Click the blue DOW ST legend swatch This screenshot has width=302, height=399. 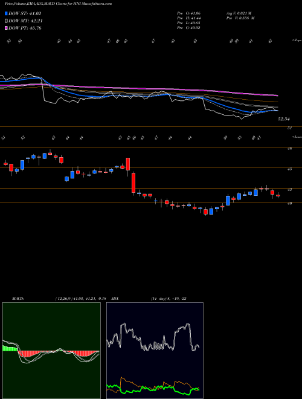[x=6, y=13]
